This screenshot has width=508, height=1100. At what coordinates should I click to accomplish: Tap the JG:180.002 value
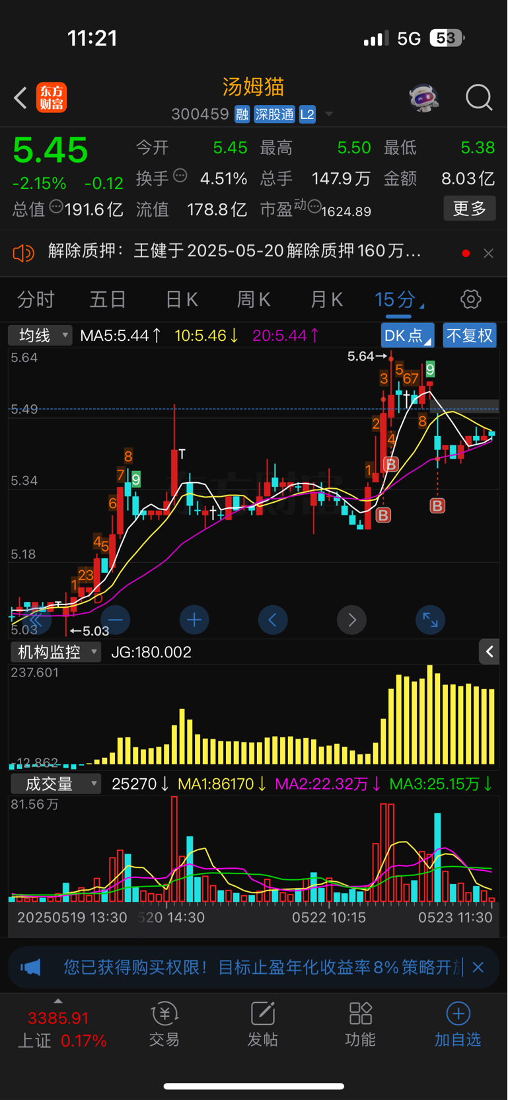151,652
